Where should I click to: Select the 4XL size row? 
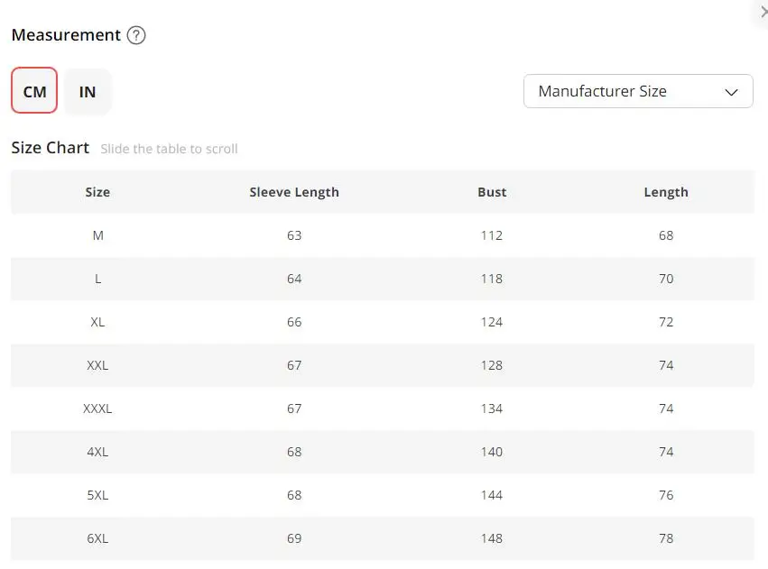tap(382, 452)
